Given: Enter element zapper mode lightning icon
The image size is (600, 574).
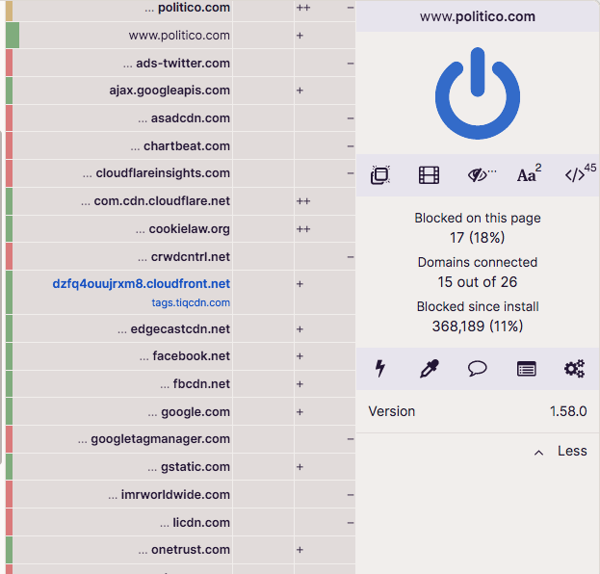Looking at the screenshot, I should tap(380, 369).
